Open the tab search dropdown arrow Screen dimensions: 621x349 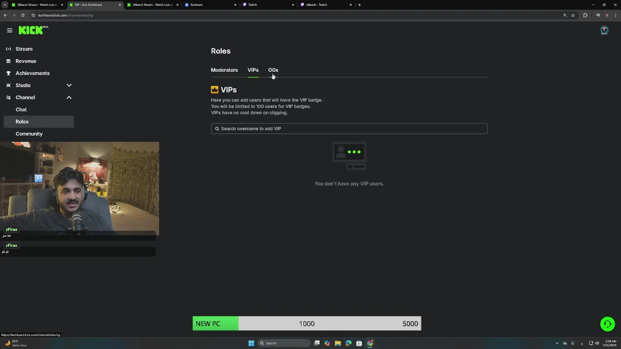coord(5,5)
